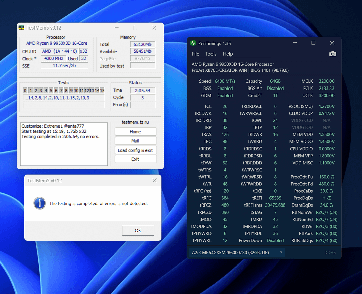Image resolution: width=362 pixels, height=294 pixels.
Task: Close the ZenTimings window
Action: click(332, 43)
